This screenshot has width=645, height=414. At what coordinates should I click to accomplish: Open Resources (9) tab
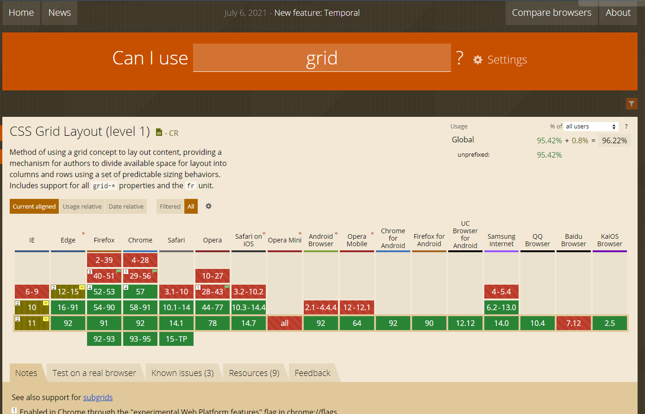coord(254,373)
